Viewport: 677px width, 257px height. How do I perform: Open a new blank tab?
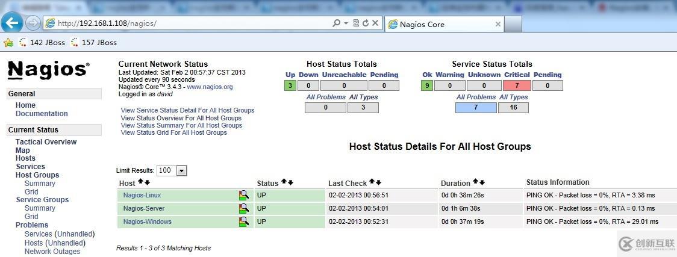tap(513, 25)
